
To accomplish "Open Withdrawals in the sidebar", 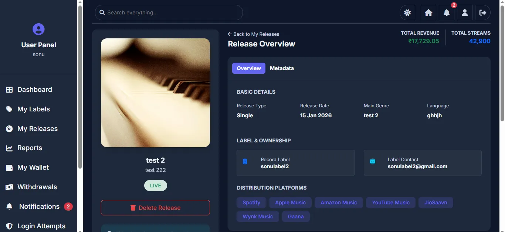I will (x=39, y=187).
